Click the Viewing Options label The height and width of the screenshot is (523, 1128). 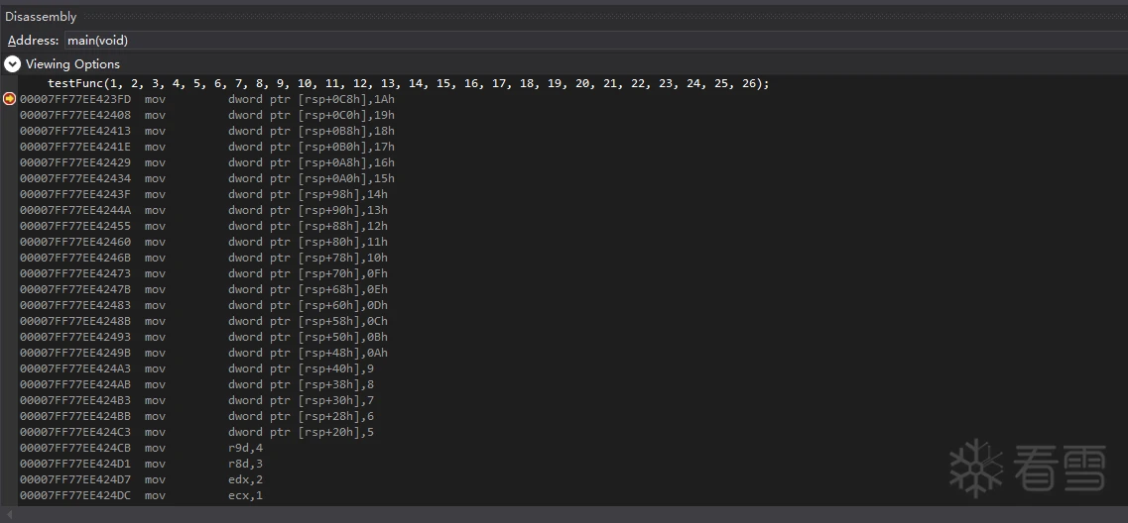[72, 64]
